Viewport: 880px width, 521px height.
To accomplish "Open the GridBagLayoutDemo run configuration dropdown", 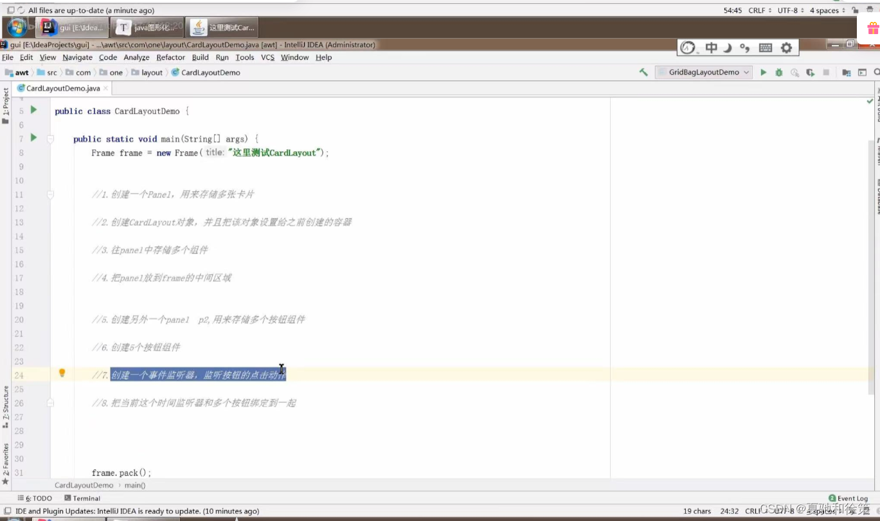I will [x=703, y=72].
